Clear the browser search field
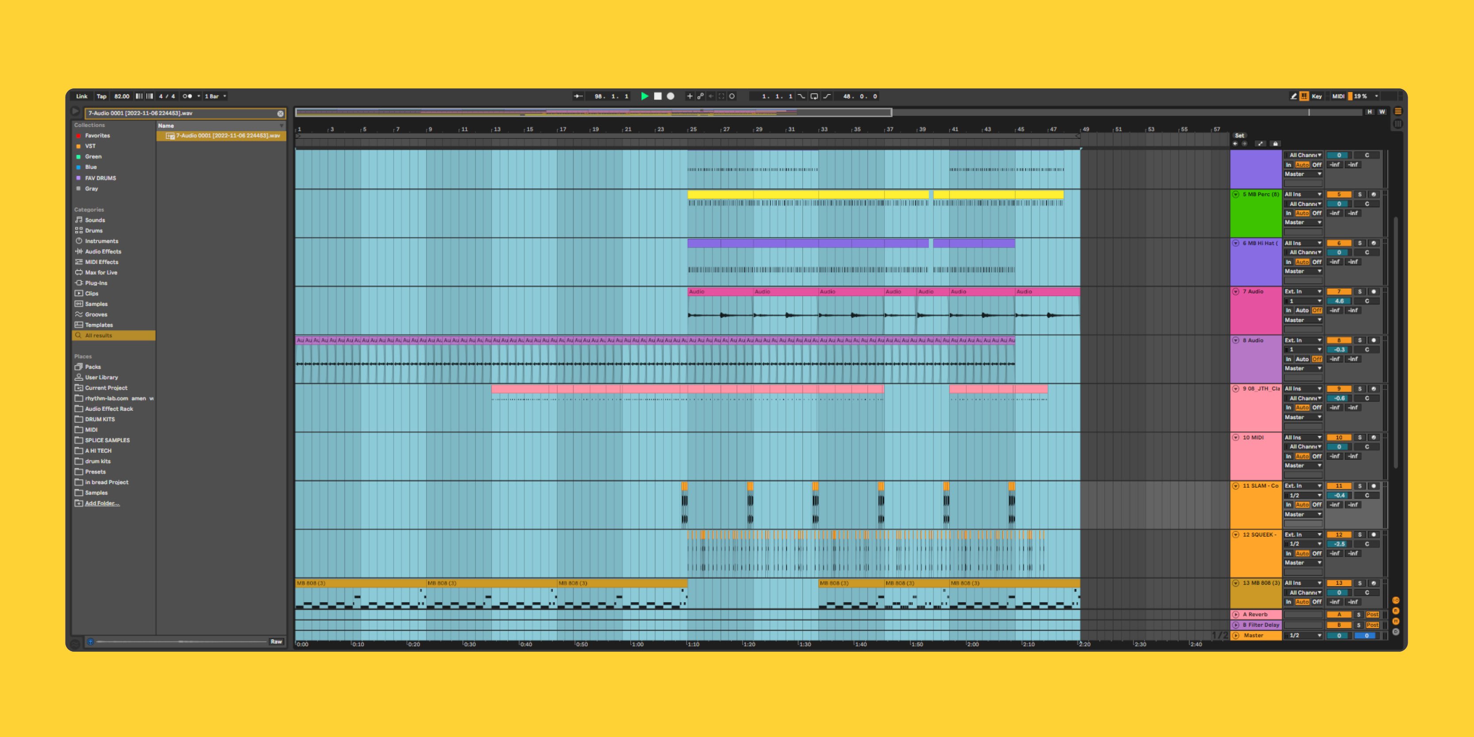This screenshot has width=1474, height=737. point(280,113)
